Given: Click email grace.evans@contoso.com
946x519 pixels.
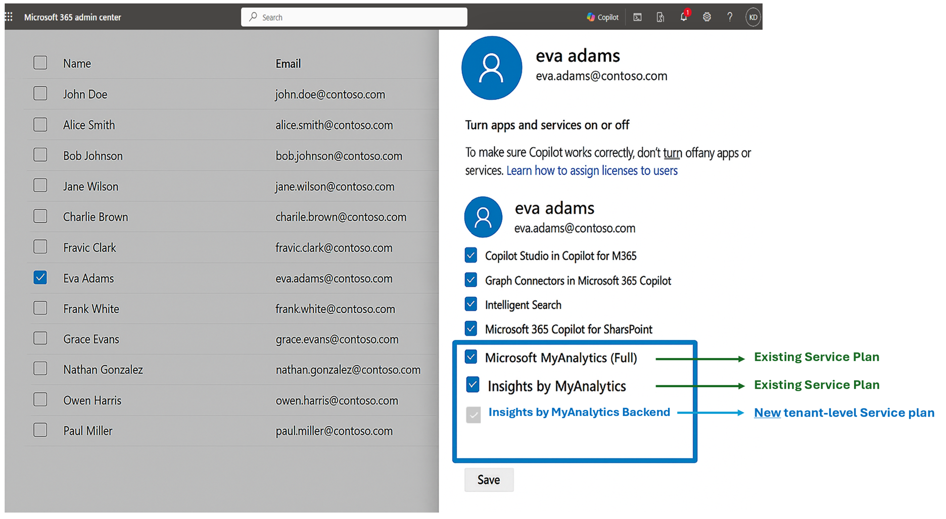Looking at the screenshot, I should [337, 339].
